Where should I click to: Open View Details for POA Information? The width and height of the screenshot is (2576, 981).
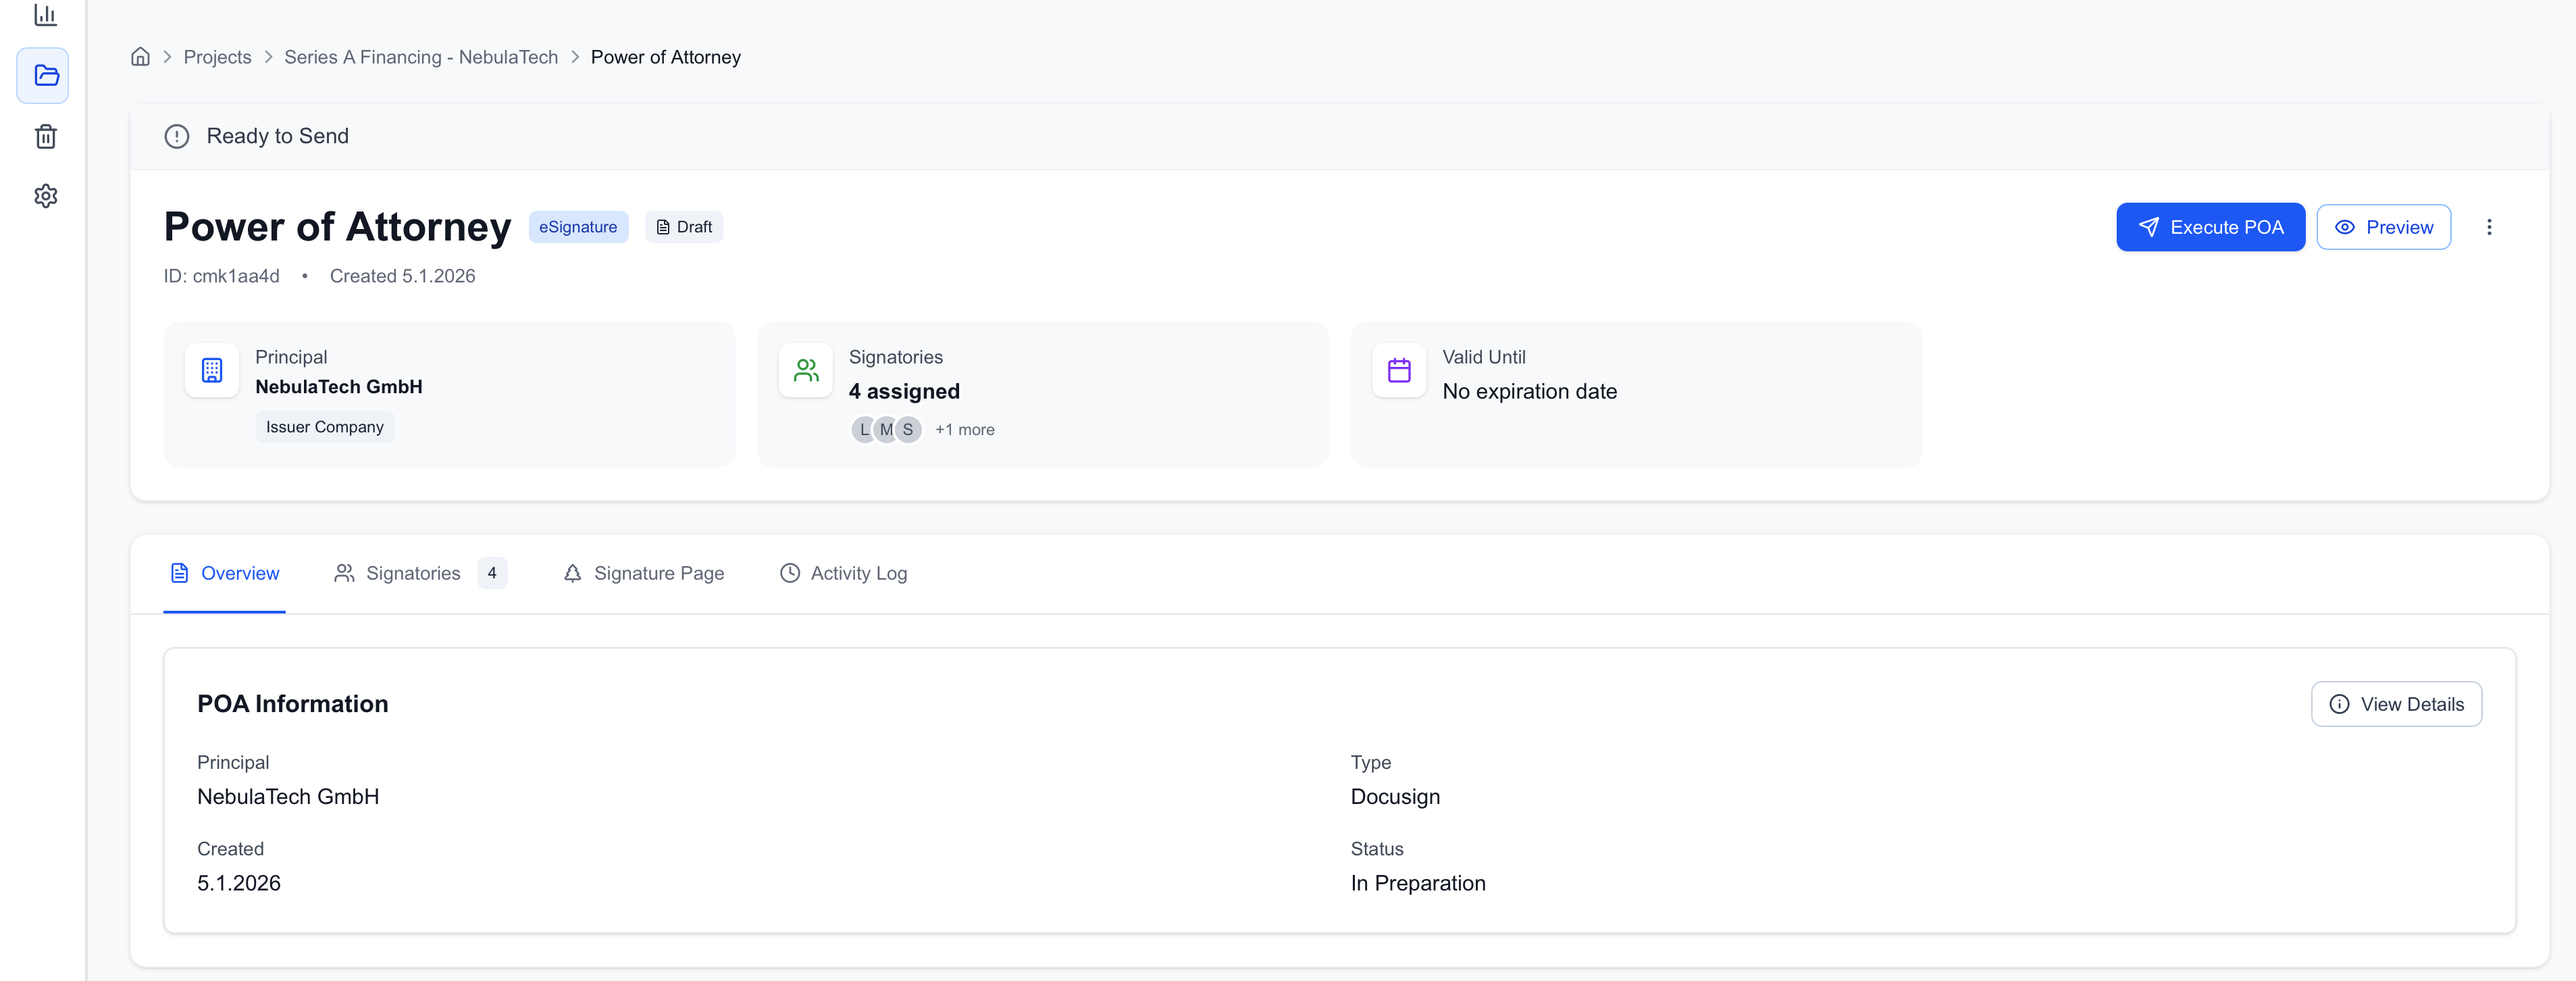pos(2396,704)
